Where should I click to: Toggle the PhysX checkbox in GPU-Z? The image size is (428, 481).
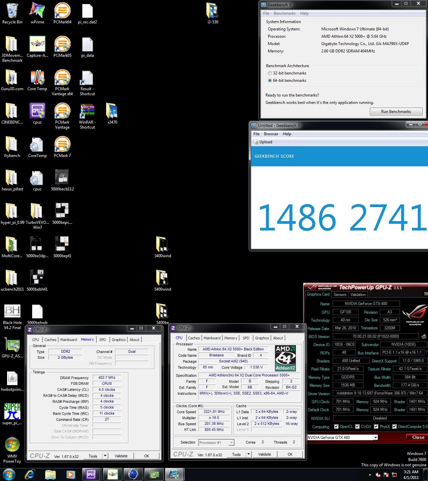376,427
